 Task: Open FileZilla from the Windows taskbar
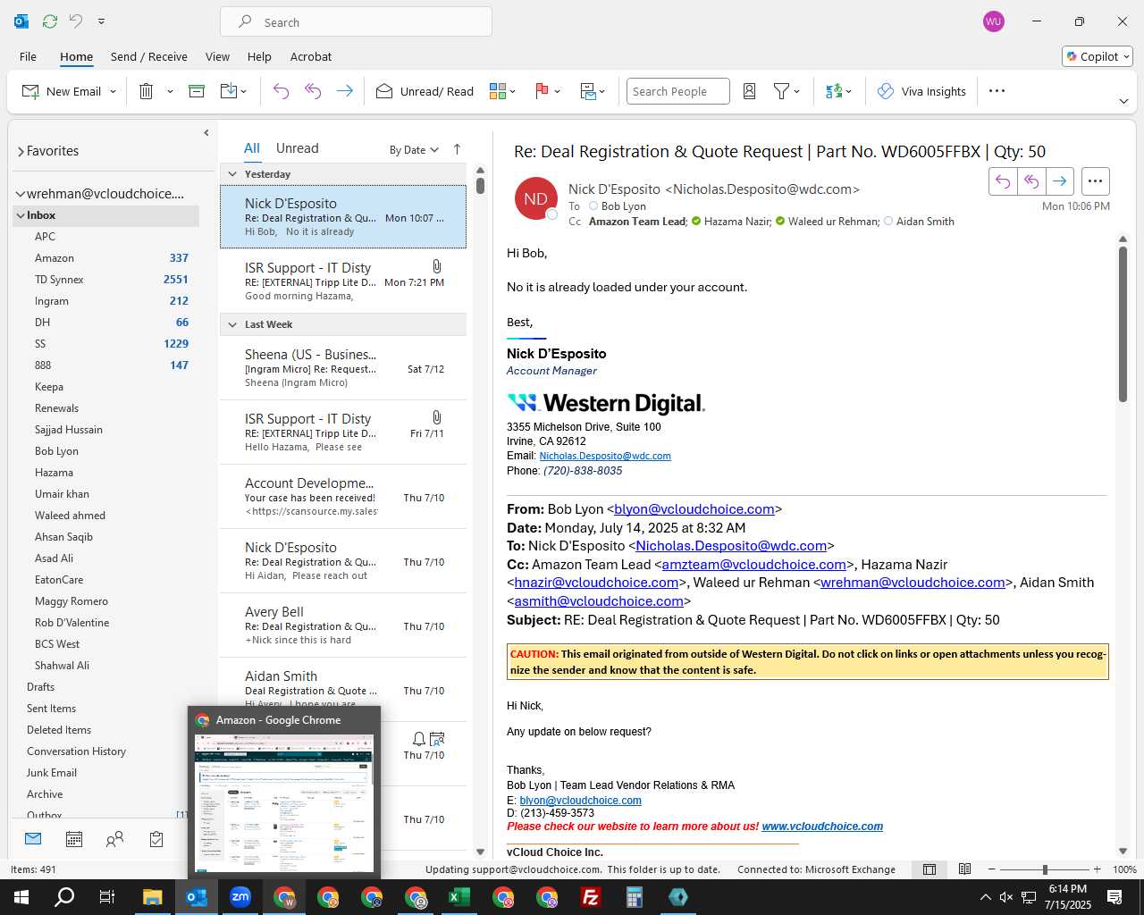pyautogui.click(x=591, y=897)
